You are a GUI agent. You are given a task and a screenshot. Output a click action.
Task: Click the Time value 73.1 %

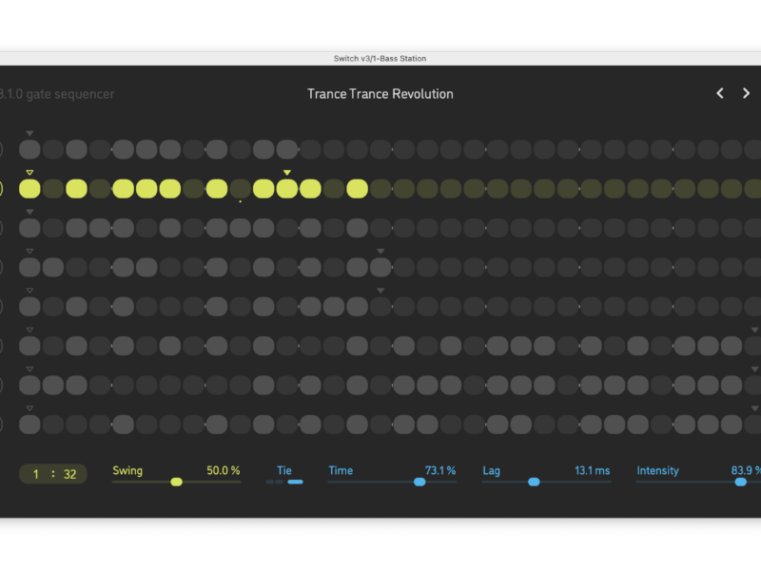pos(440,470)
